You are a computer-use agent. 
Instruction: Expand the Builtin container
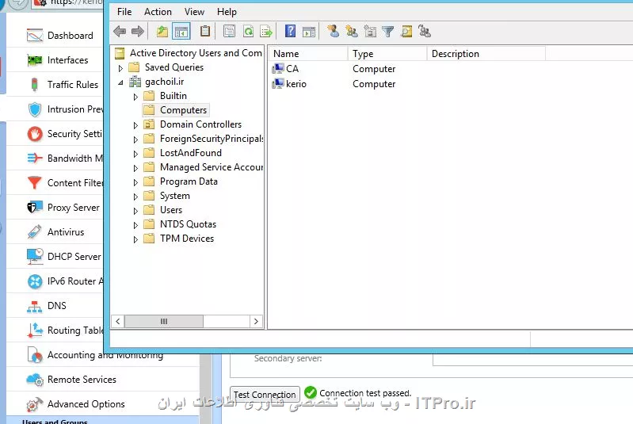pyautogui.click(x=135, y=97)
